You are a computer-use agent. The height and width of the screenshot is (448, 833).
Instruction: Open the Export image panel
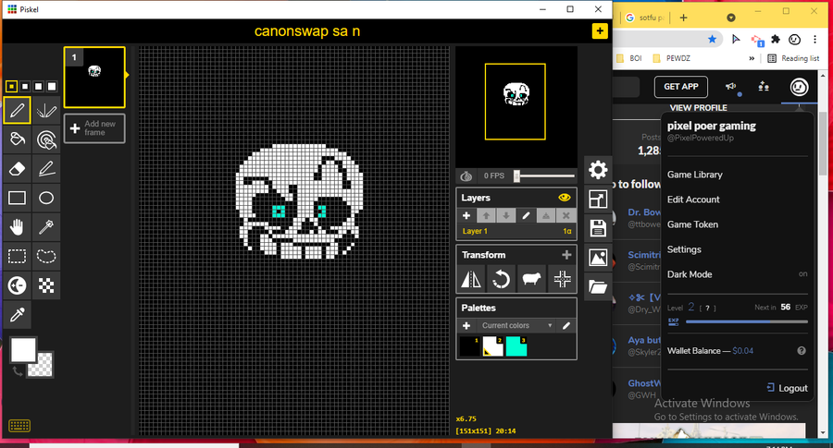pos(598,258)
